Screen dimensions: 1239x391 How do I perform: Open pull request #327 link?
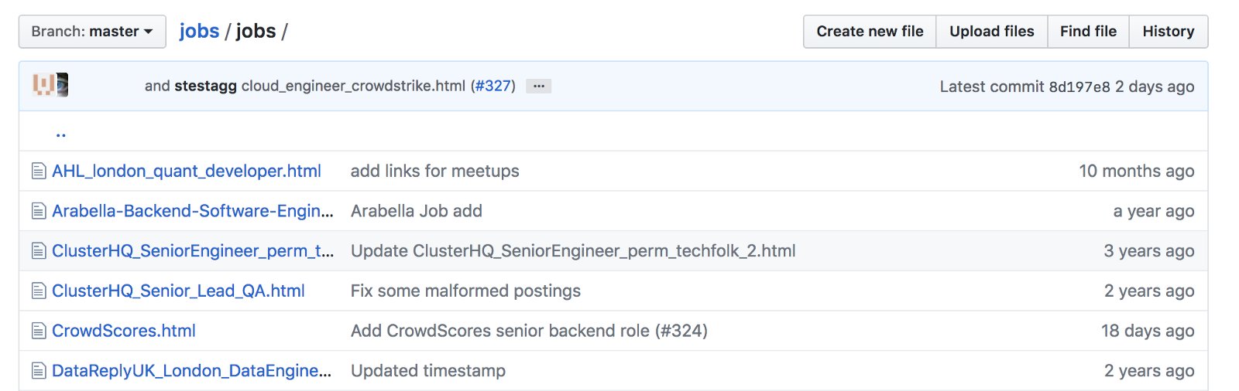pyautogui.click(x=493, y=86)
